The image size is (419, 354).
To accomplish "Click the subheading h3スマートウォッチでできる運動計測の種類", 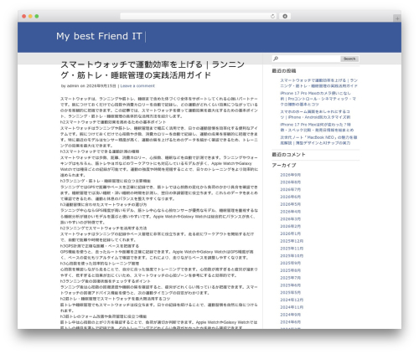I will (x=100, y=151).
